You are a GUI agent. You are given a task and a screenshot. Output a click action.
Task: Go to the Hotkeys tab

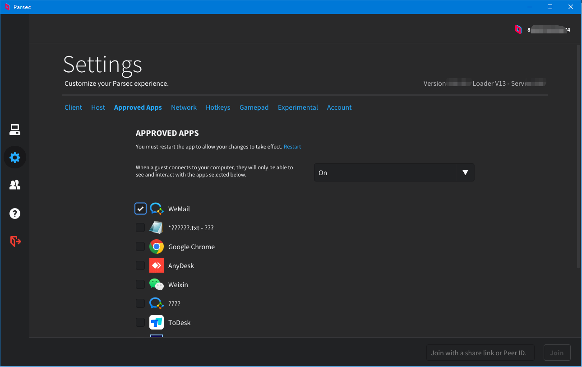[218, 107]
